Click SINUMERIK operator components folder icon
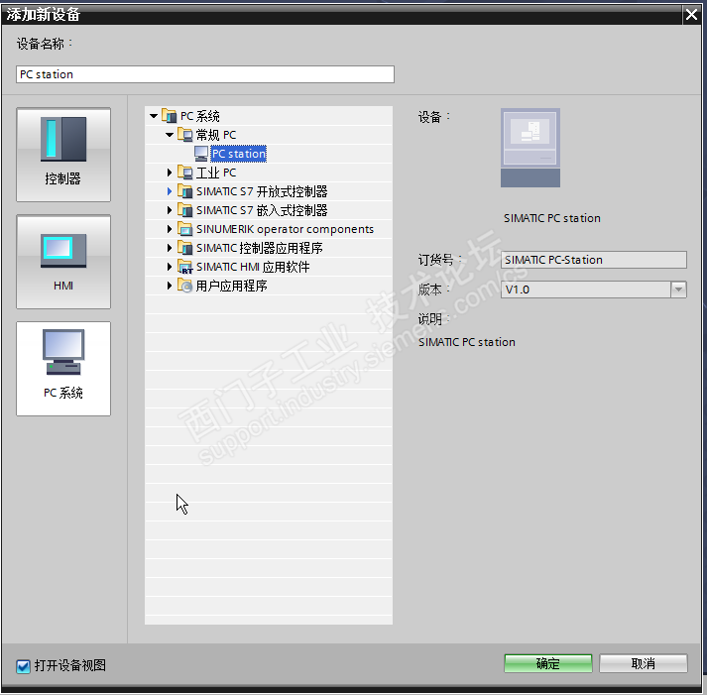 click(184, 229)
